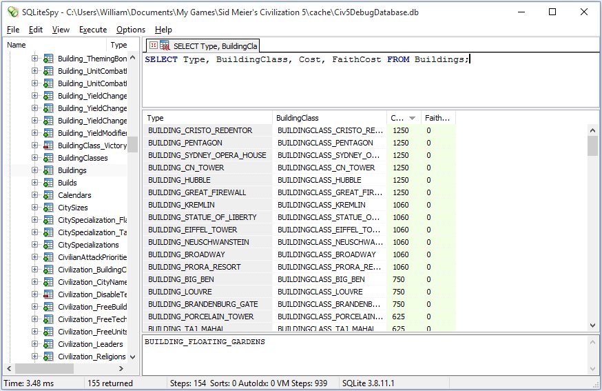Click the SQLiteSpy app icon in title bar
The image size is (602, 391).
click(x=12, y=12)
